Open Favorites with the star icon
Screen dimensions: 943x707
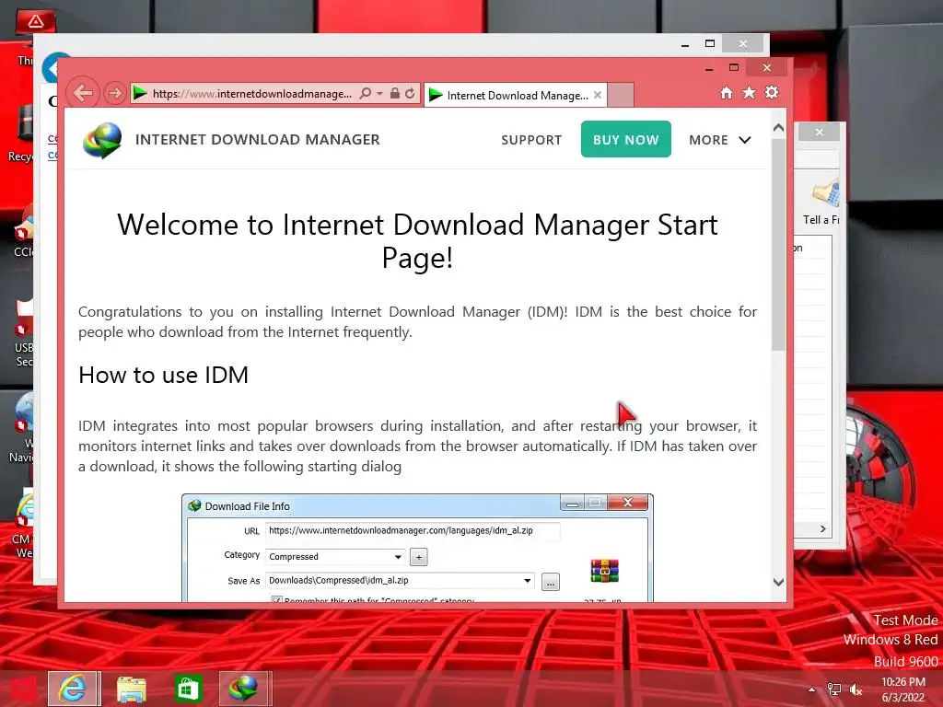(749, 93)
